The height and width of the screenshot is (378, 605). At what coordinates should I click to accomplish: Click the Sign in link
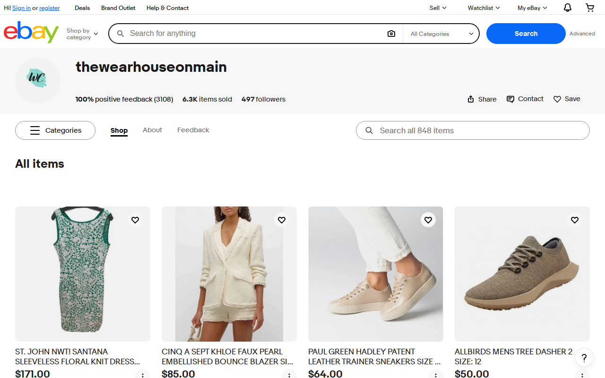click(21, 8)
